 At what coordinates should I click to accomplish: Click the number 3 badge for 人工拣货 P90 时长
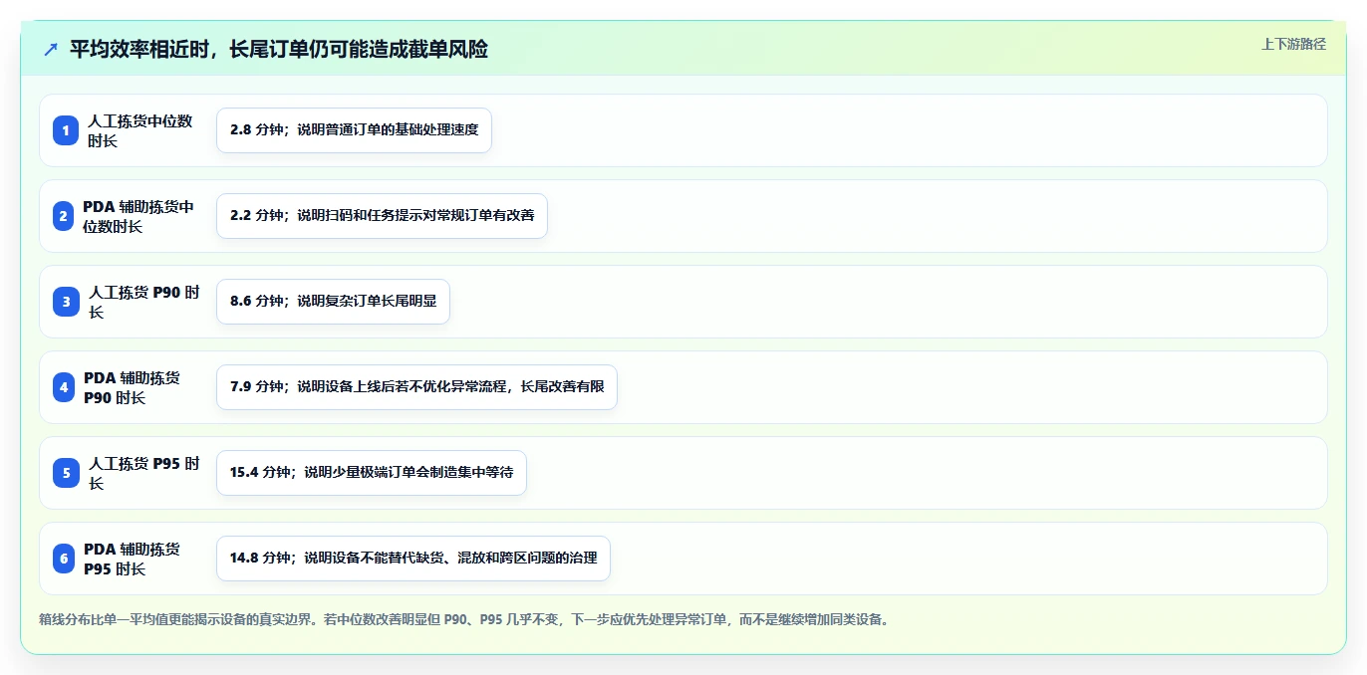coord(66,302)
